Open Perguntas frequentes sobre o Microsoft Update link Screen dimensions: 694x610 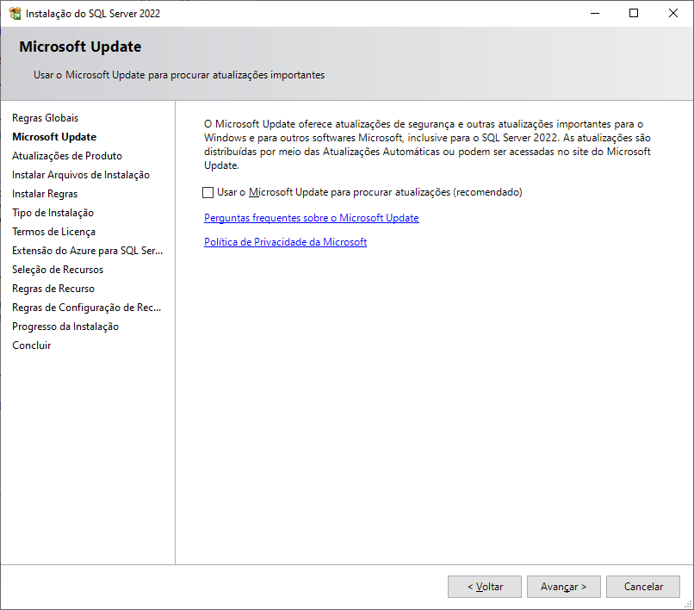(x=311, y=218)
